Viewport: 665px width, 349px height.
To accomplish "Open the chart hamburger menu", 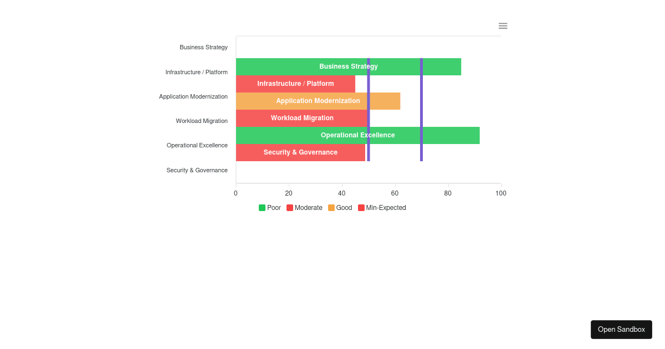I will pyautogui.click(x=503, y=26).
